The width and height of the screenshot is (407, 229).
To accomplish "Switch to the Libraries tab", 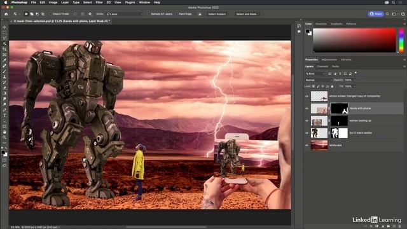I will point(346,60).
